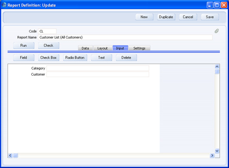Click the vertical scrollbar thumb
The width and height of the screenshot is (229, 168).
217,71
